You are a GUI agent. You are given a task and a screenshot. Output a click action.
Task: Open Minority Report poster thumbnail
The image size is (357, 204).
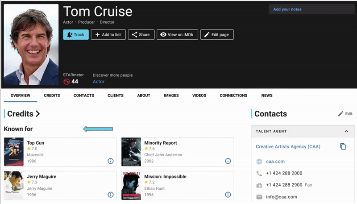[x=131, y=152]
